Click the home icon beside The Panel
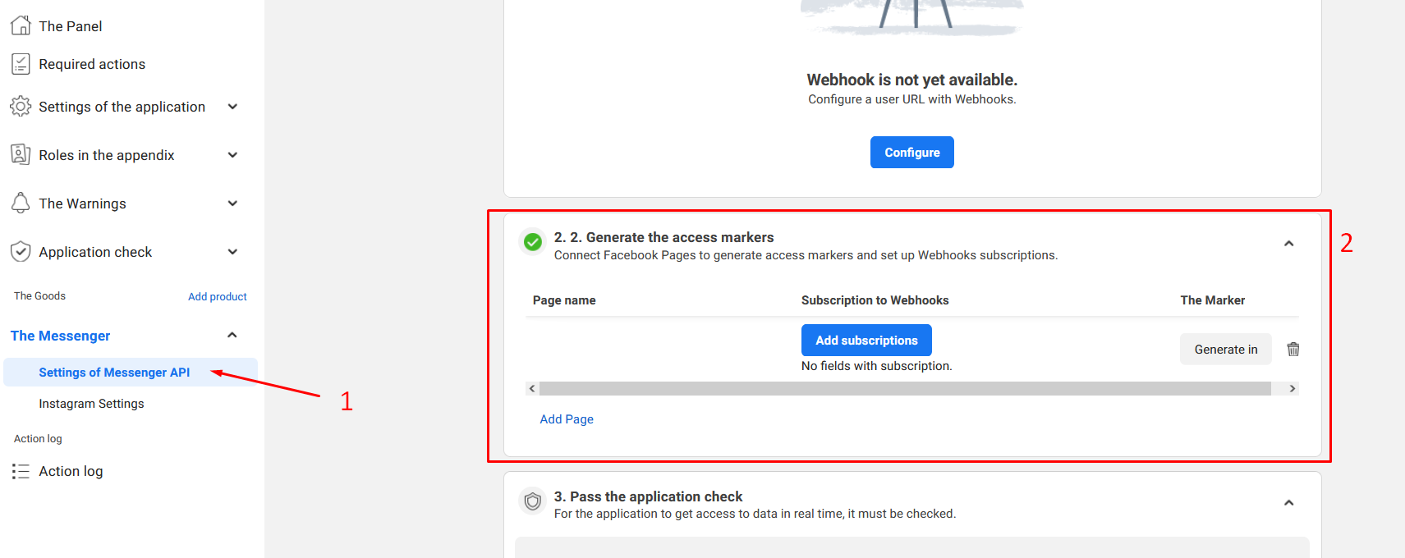The width and height of the screenshot is (1405, 558). [21, 25]
